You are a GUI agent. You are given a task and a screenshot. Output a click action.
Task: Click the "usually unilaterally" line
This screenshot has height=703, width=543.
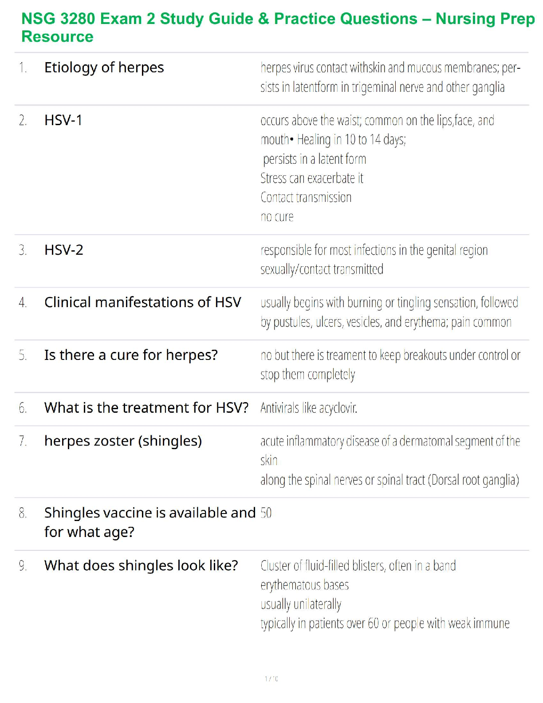coord(301,604)
